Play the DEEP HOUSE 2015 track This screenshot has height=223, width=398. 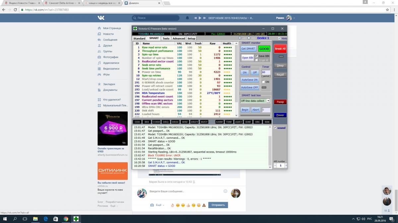(200, 18)
